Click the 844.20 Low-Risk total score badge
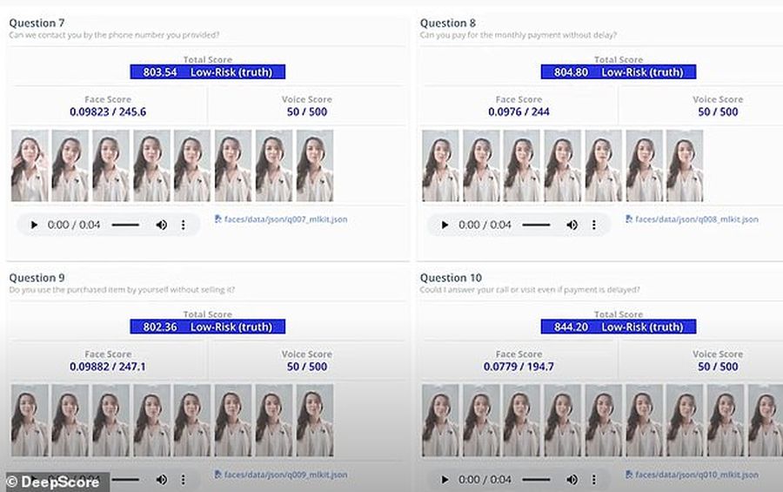The image size is (783, 492). pyautogui.click(x=619, y=327)
